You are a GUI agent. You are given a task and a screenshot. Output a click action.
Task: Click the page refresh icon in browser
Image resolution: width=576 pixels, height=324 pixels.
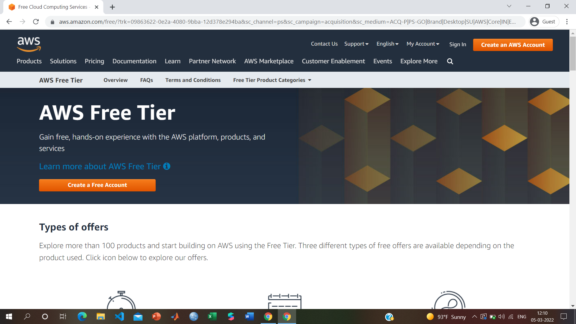coord(36,21)
